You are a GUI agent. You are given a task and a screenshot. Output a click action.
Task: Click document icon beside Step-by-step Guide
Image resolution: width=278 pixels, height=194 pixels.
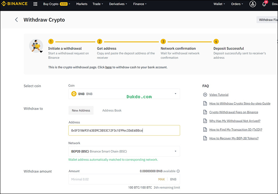(205, 103)
